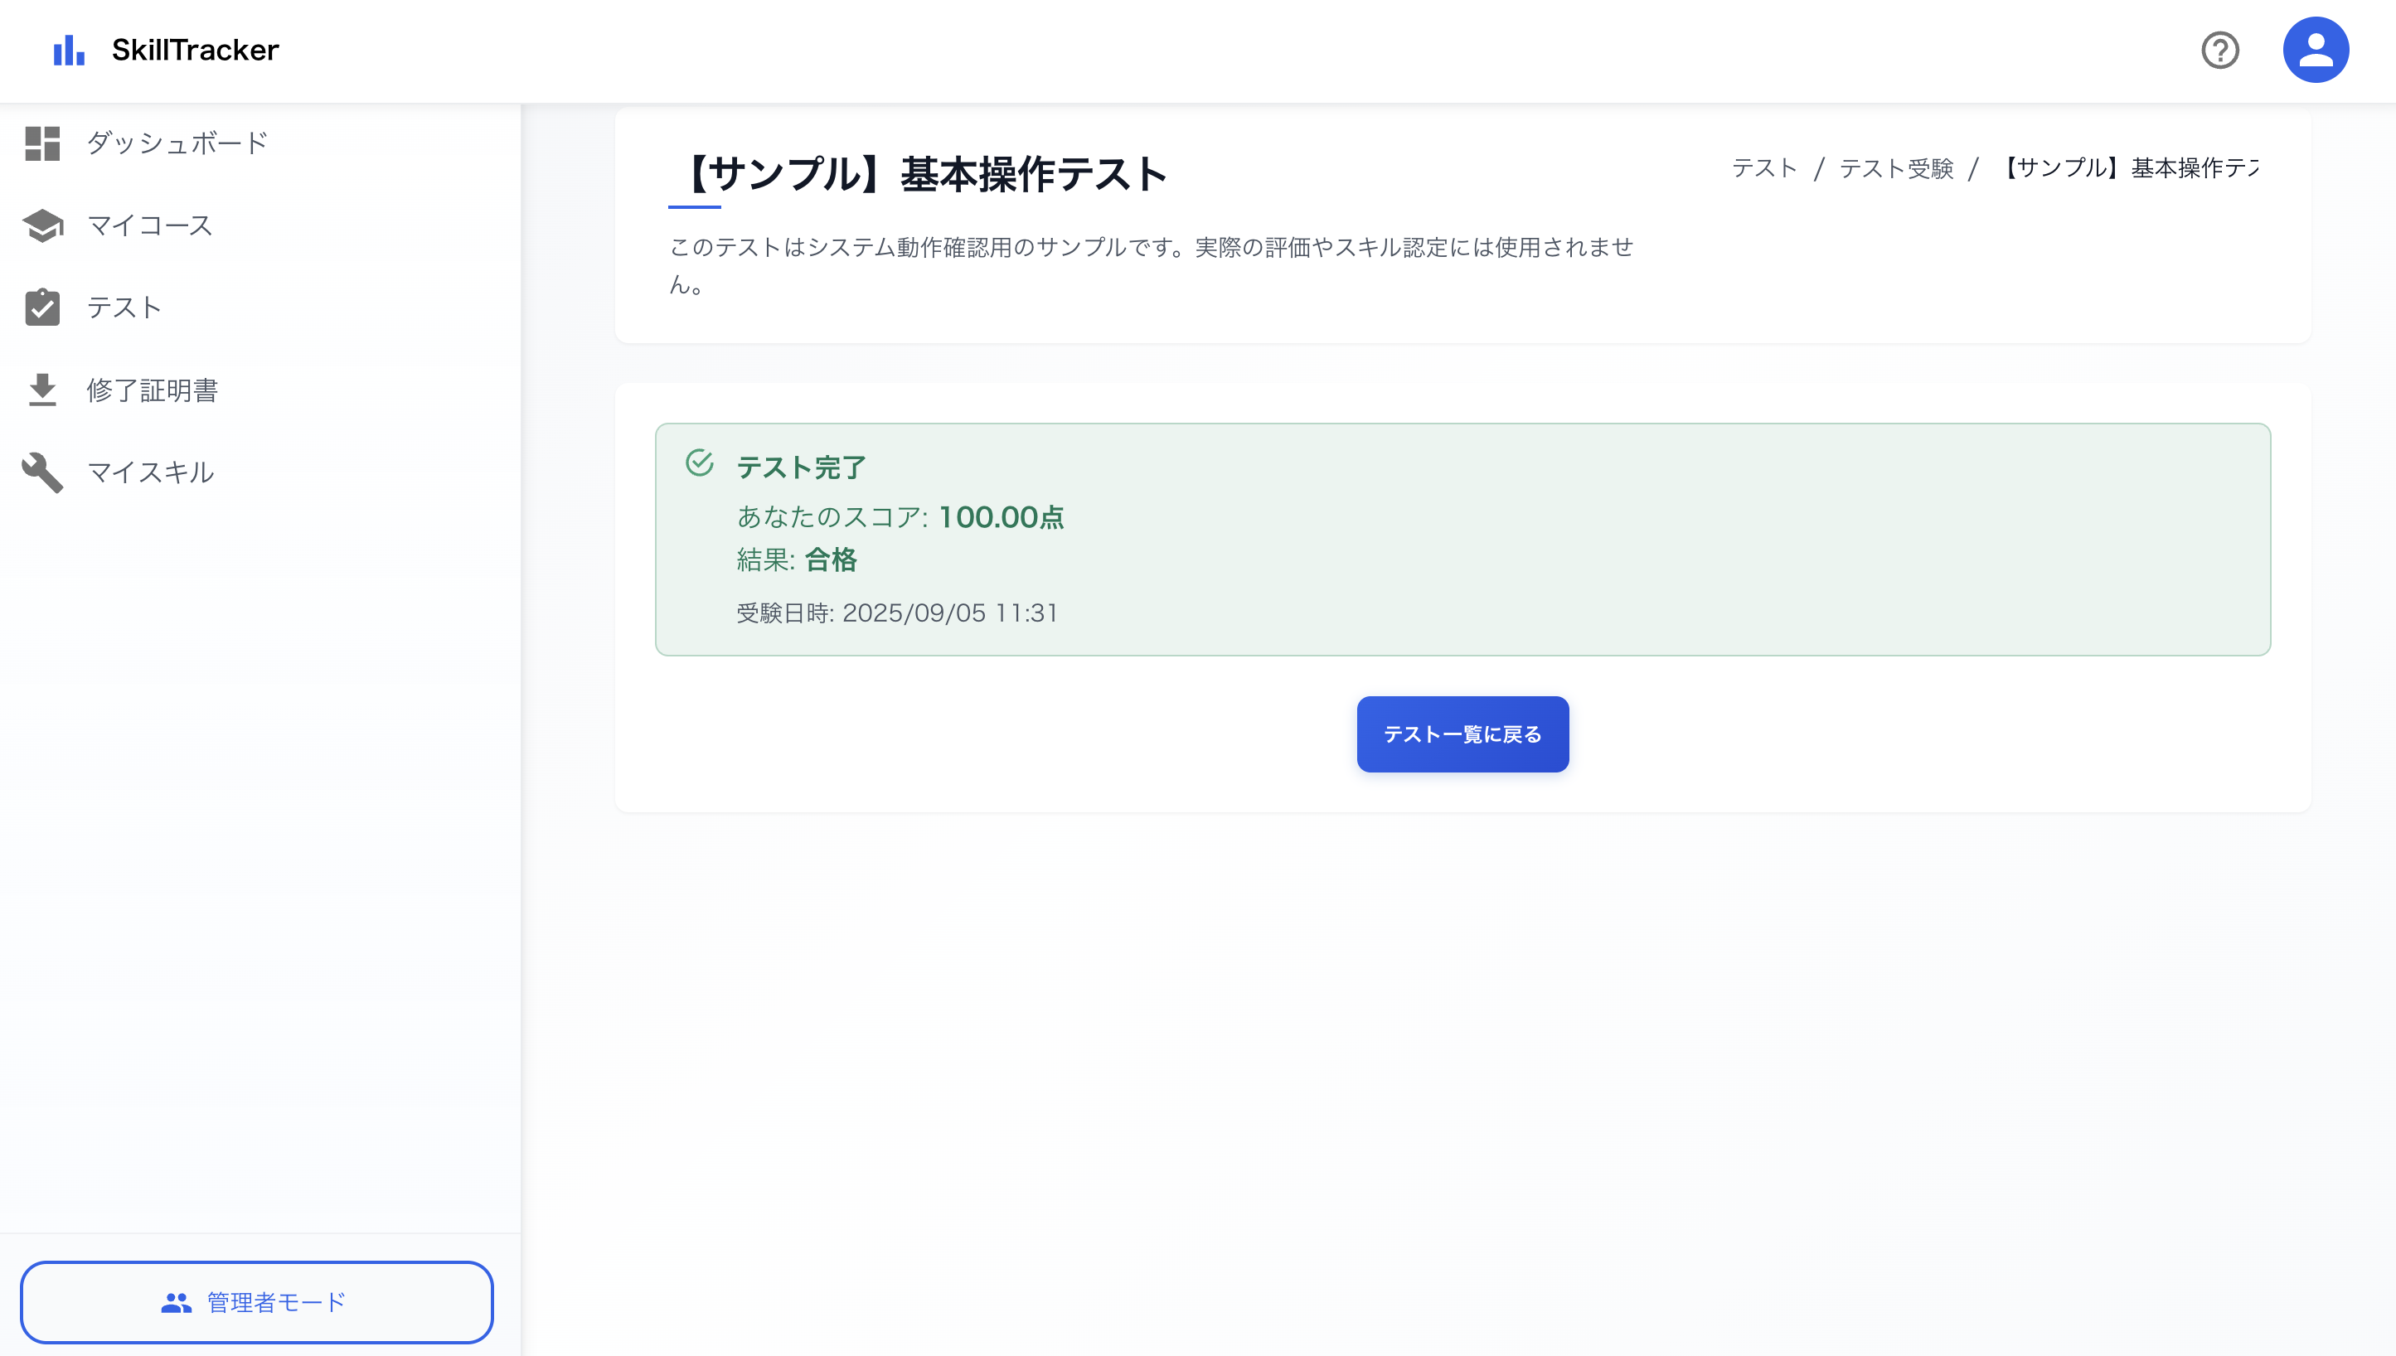Open the dashboard via the grid icon
The height and width of the screenshot is (1356, 2396).
[x=42, y=143]
